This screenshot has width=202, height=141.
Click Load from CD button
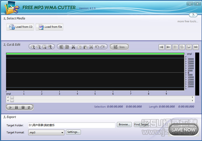point(20,27)
